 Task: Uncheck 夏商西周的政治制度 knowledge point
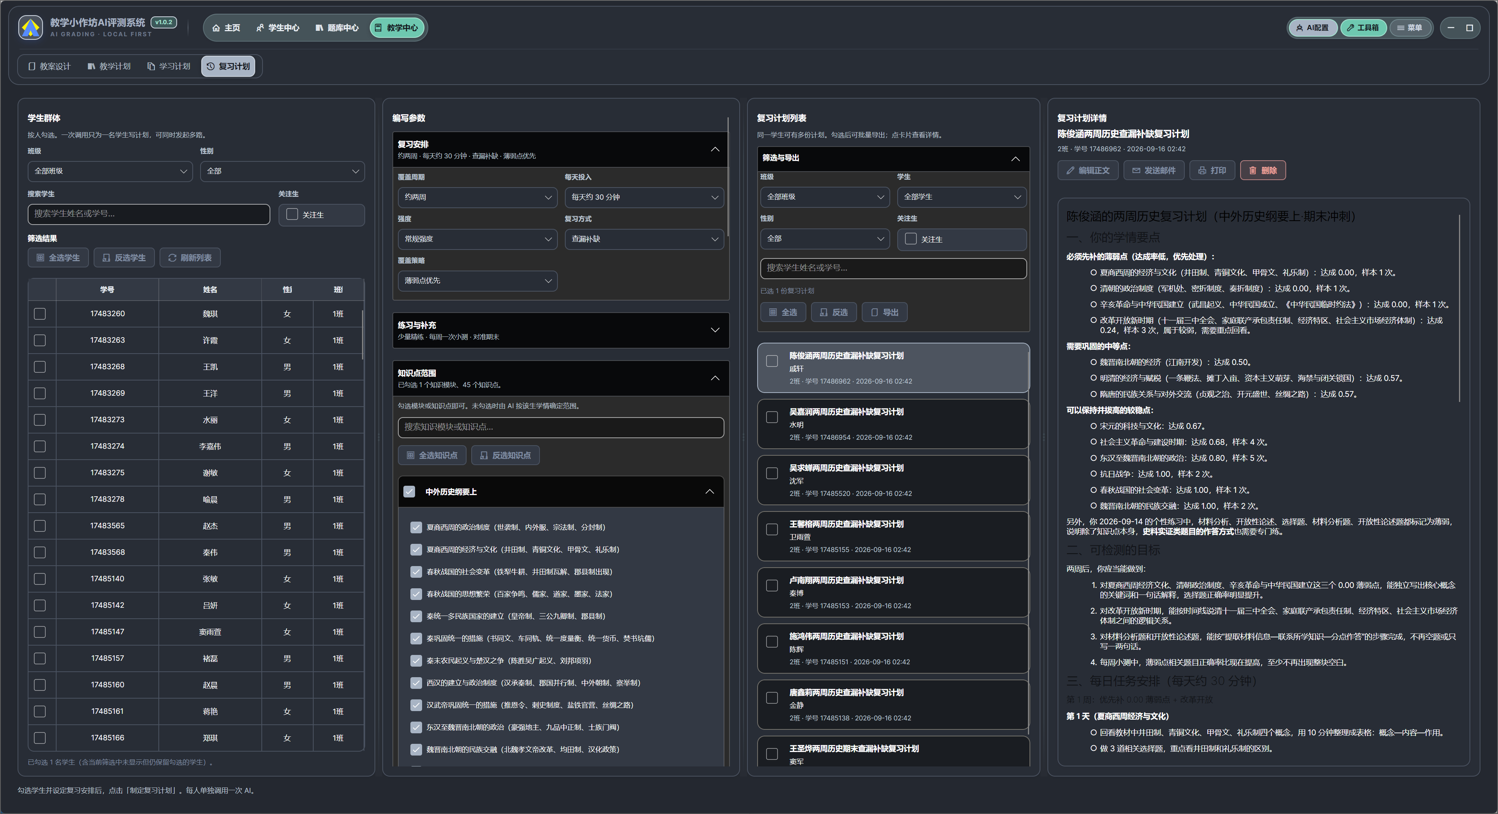416,527
